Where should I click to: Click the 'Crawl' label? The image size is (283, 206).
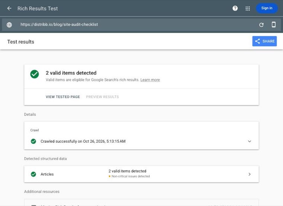pos(35,130)
